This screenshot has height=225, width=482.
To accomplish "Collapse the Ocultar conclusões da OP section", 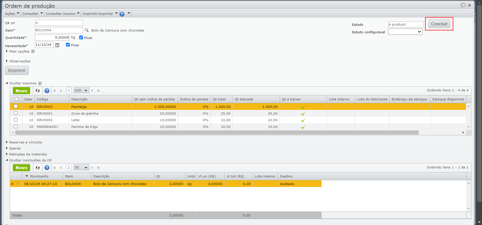I will 29,160.
